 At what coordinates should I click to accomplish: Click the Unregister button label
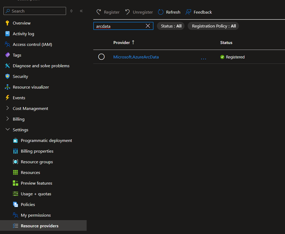(143, 12)
